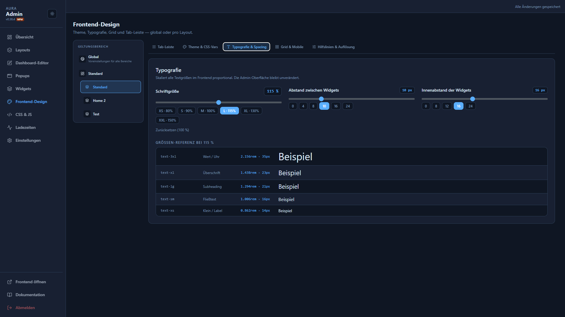Open Dokumentation link in sidebar
This screenshot has width=565, height=317.
tap(31, 295)
